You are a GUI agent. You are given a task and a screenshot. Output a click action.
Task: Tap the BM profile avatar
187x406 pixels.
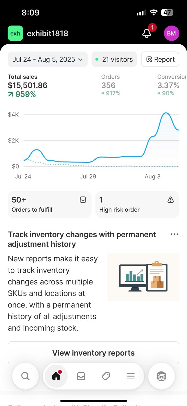171,33
